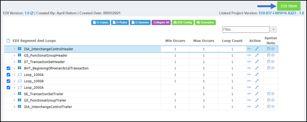Click edit pencil for Loop_1000B
Screen dimensions: 307x122
tap(257, 81)
